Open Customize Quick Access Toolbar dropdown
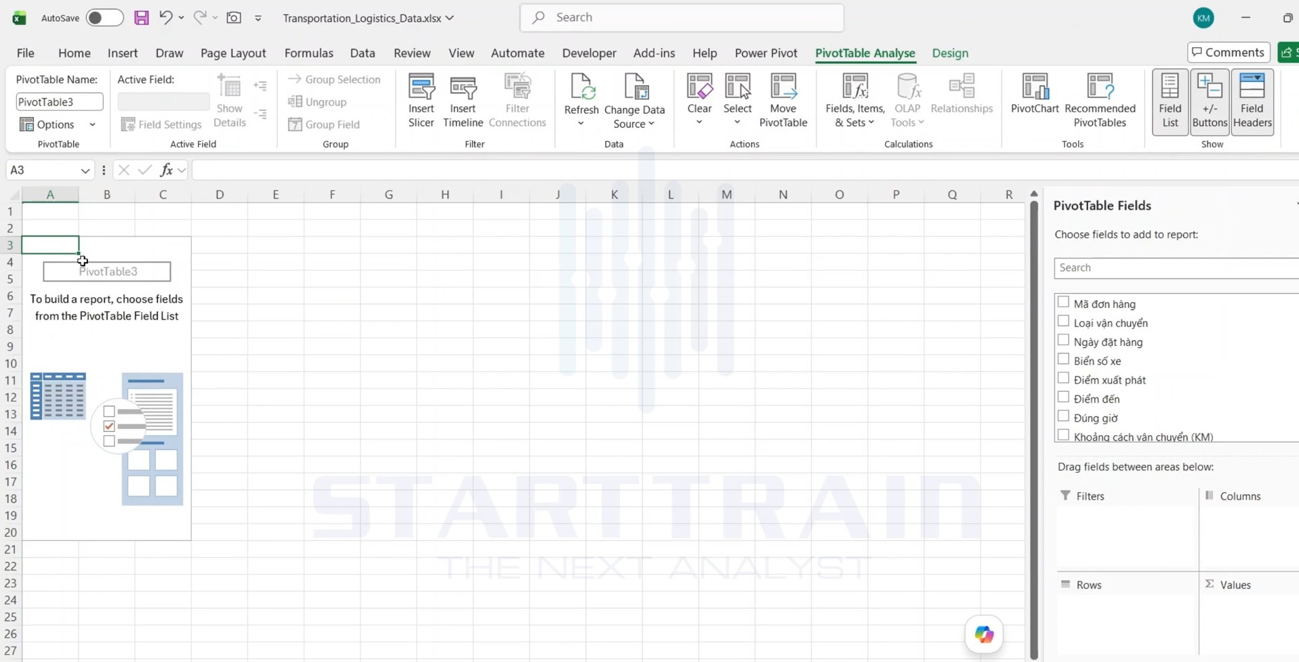The width and height of the screenshot is (1299, 662). pos(258,18)
